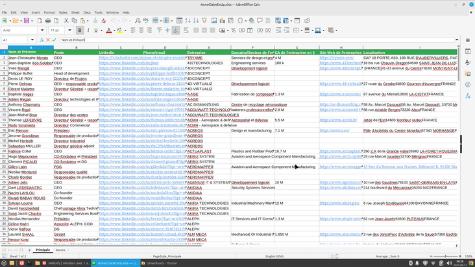Expand the Name Box dropdown
Screen dimensions: 475x267
tap(32, 40)
